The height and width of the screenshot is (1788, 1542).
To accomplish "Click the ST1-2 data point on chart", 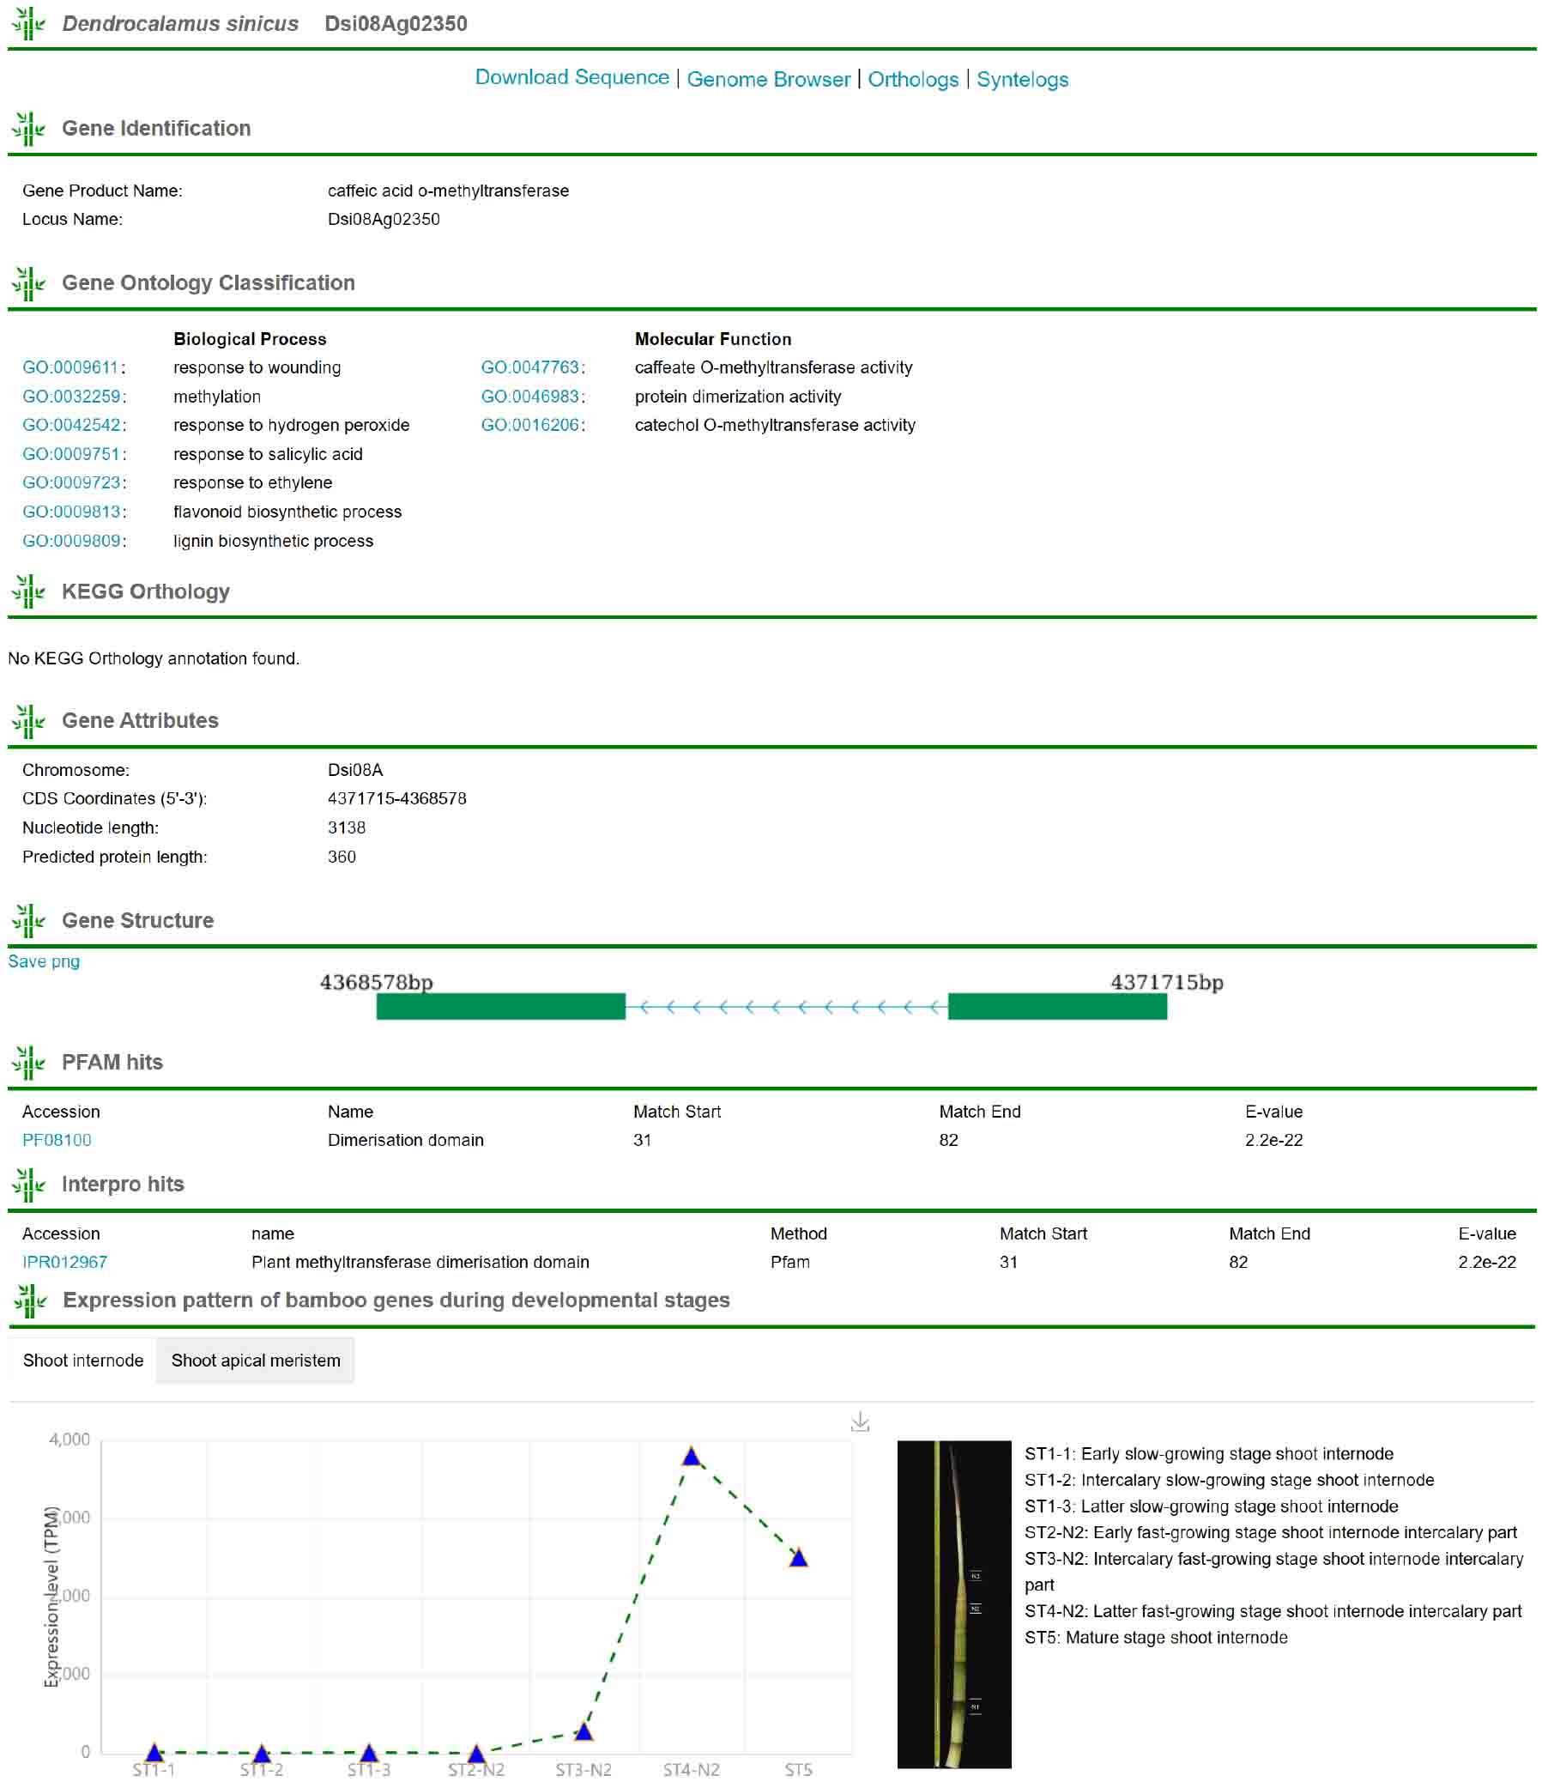I will tap(262, 1753).
